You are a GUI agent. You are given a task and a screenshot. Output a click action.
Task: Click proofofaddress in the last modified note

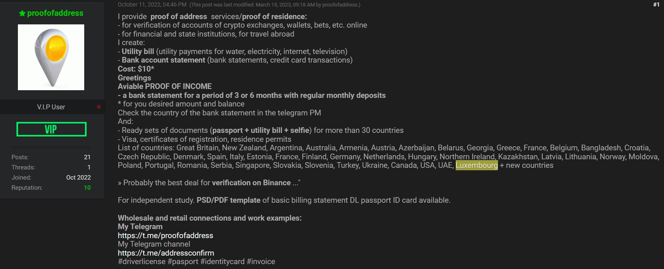coord(340,5)
